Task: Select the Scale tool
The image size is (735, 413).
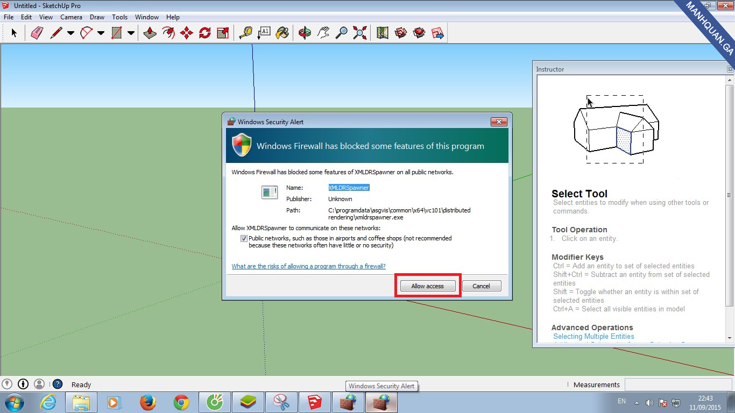Action: point(223,33)
